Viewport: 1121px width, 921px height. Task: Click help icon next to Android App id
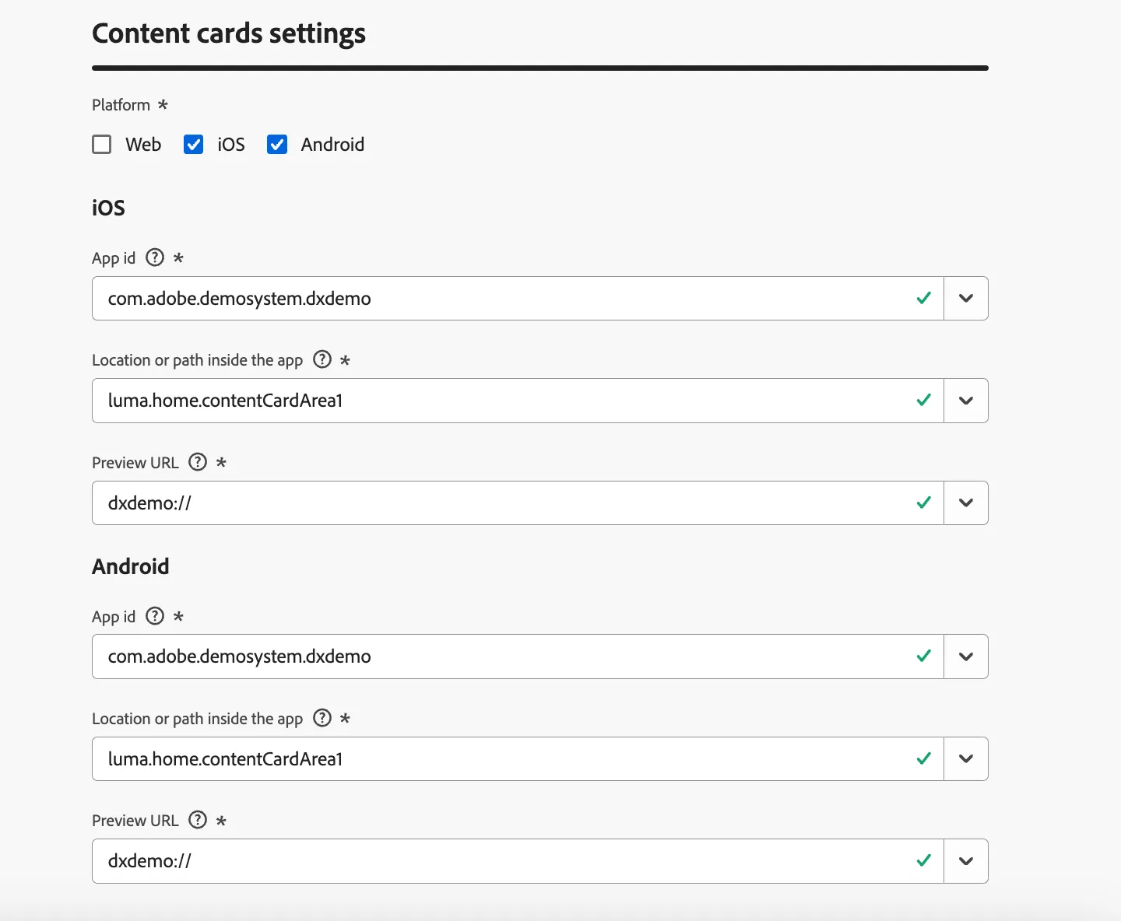[155, 616]
